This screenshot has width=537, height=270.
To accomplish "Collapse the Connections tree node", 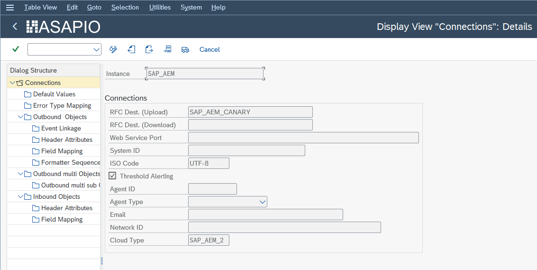I will tap(12, 83).
